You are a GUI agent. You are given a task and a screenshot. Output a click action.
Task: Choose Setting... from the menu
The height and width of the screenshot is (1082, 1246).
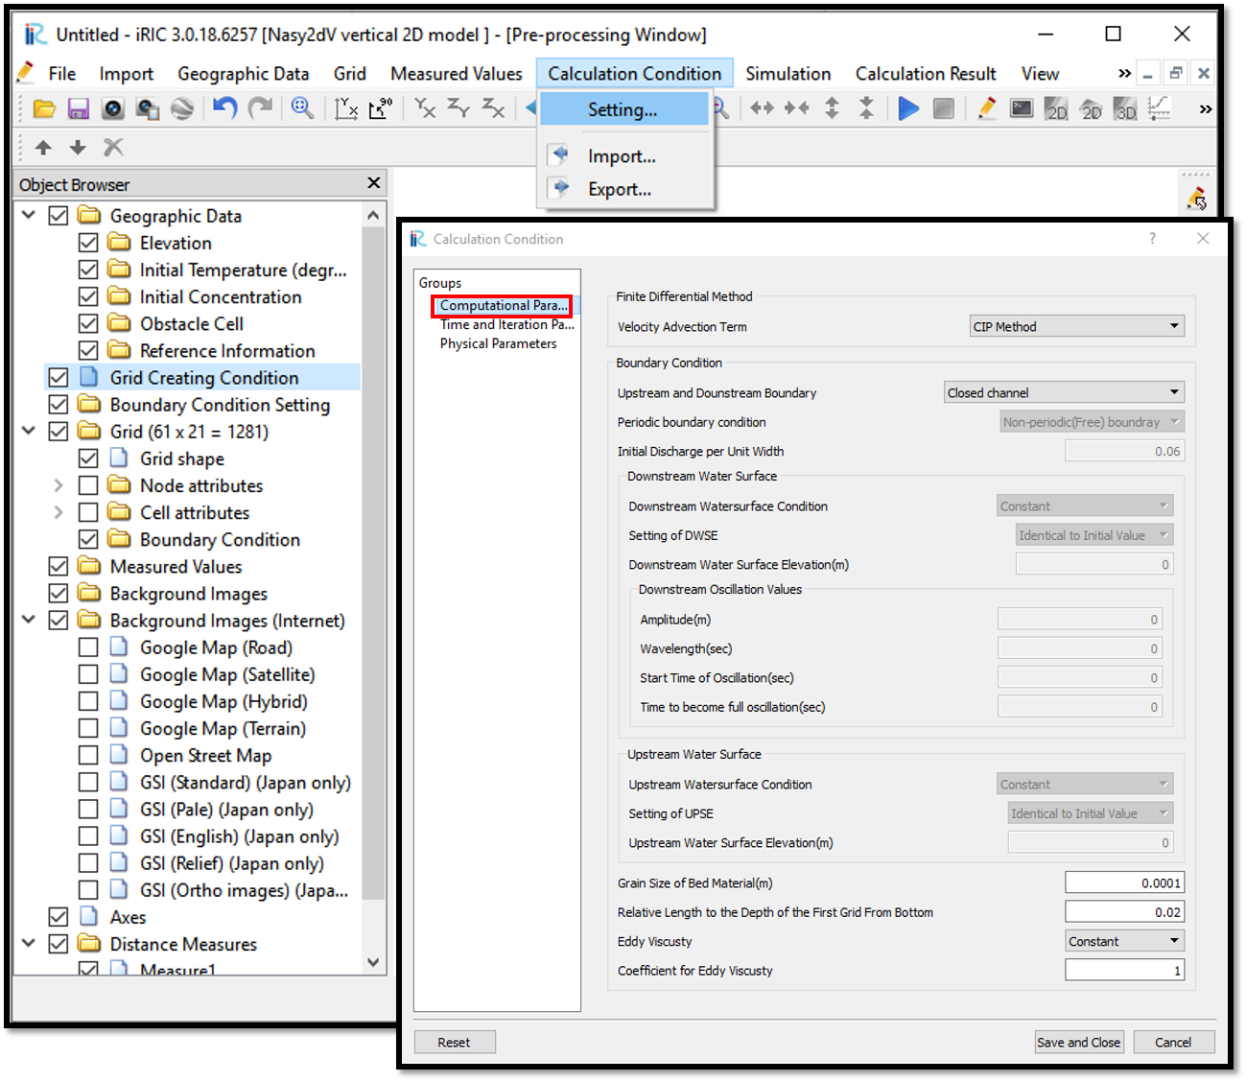coord(623,109)
